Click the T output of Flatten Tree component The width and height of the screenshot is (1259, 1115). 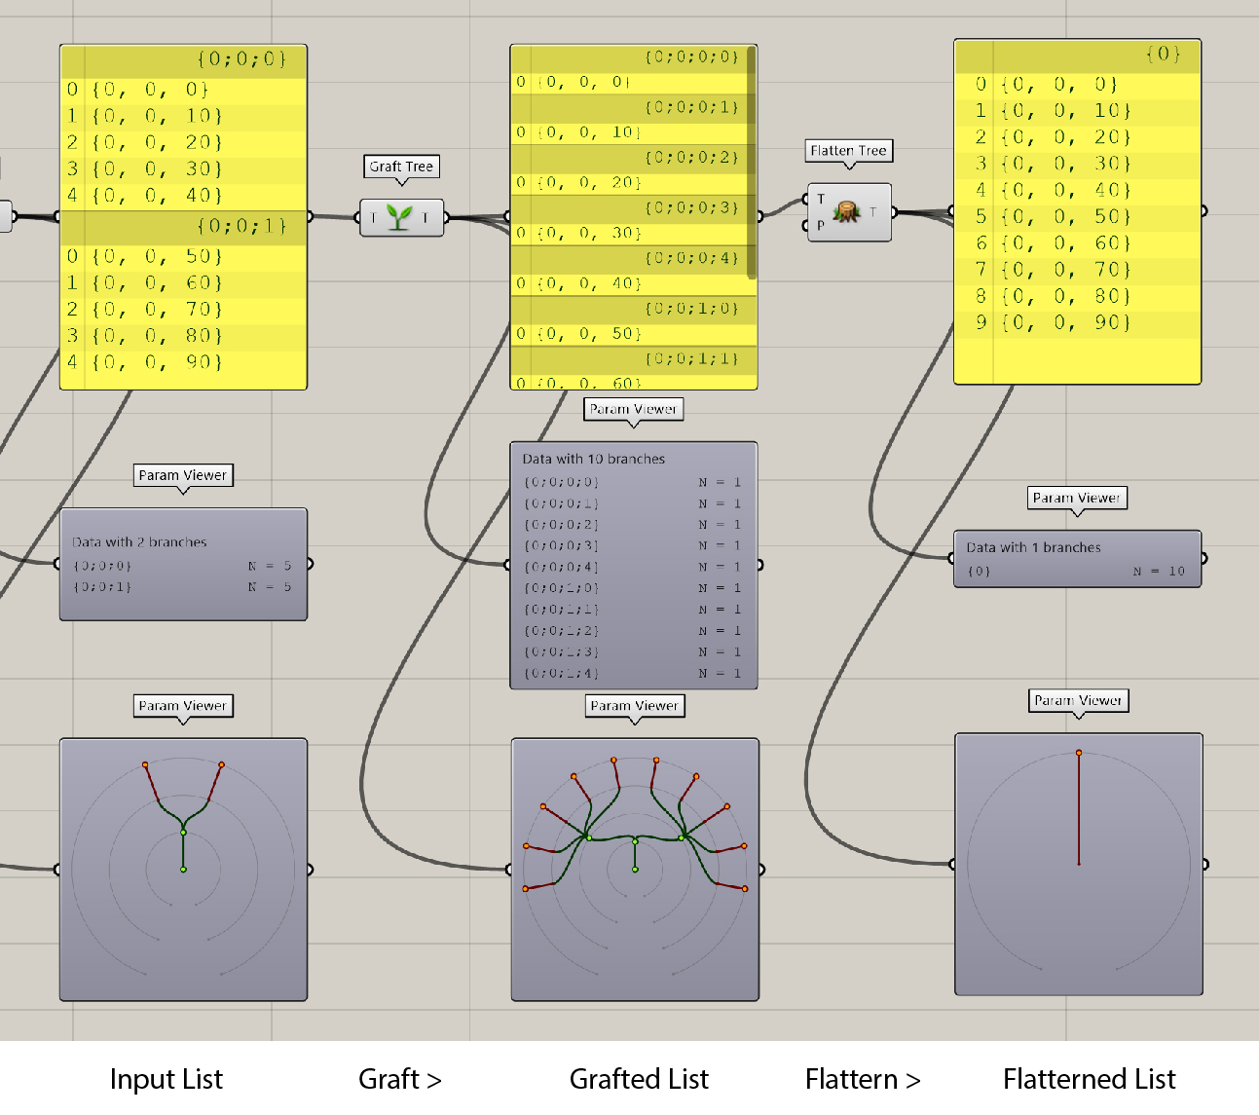873,211
